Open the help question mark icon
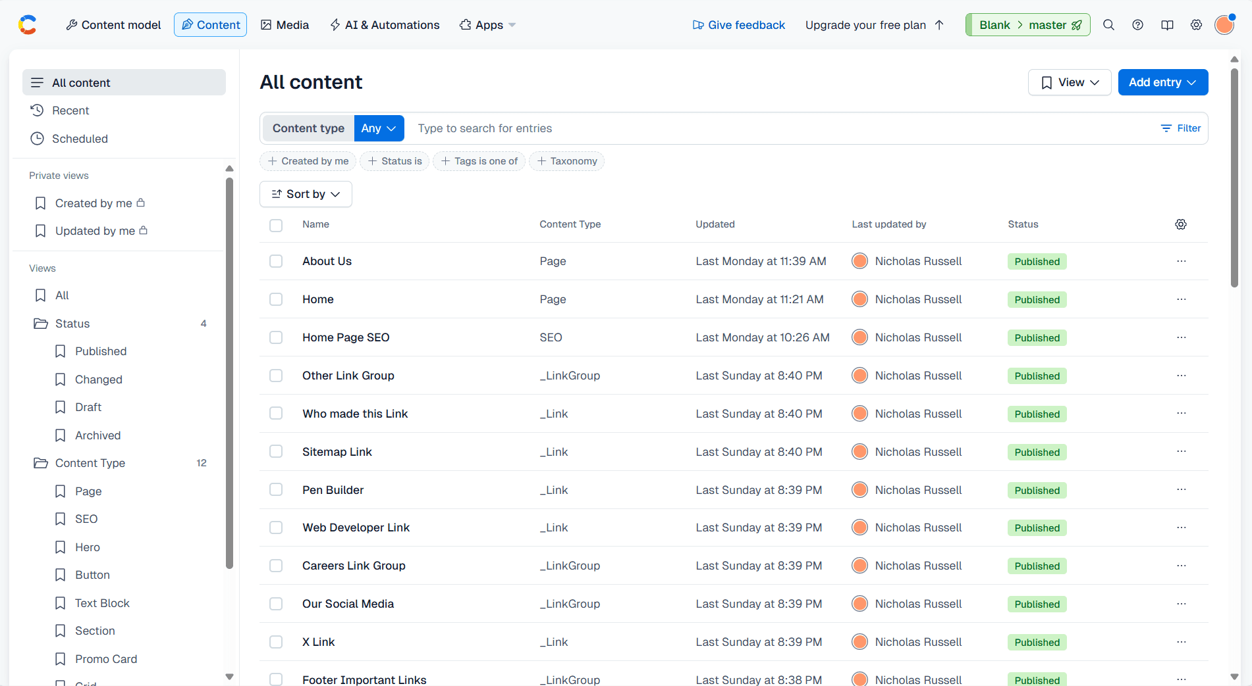 coord(1137,25)
